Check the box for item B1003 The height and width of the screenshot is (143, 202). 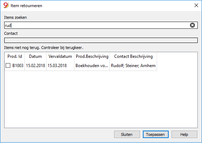pyautogui.click(x=8, y=66)
